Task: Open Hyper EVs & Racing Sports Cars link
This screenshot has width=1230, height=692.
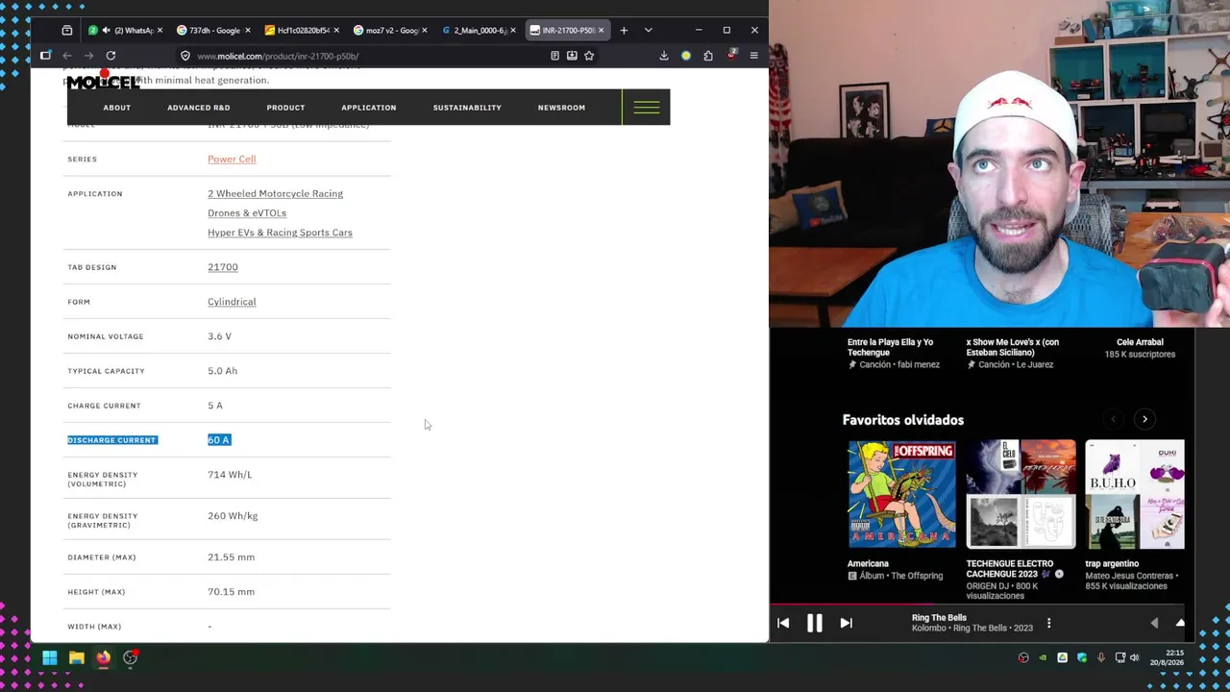Action: (x=280, y=232)
